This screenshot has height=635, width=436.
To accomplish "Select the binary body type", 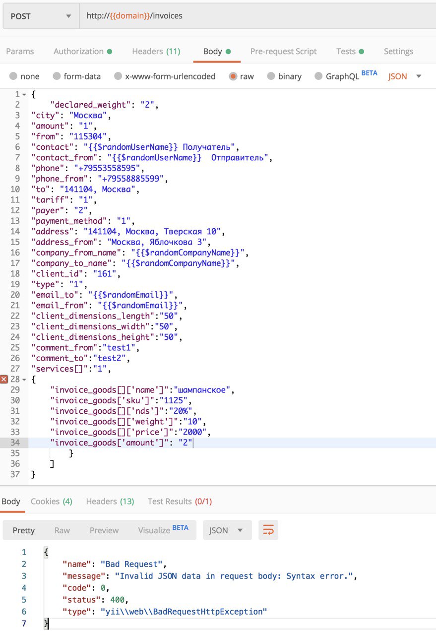I will coord(284,76).
